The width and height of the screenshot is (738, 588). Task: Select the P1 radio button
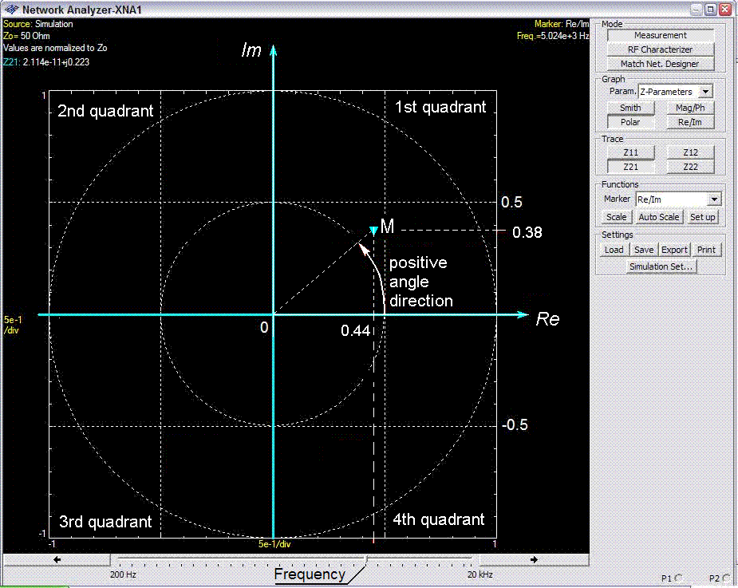(678, 578)
